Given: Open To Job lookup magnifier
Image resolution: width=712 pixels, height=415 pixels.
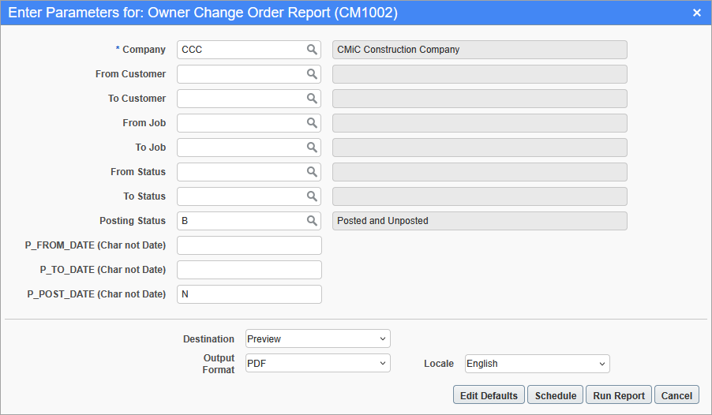Looking at the screenshot, I should pyautogui.click(x=312, y=148).
